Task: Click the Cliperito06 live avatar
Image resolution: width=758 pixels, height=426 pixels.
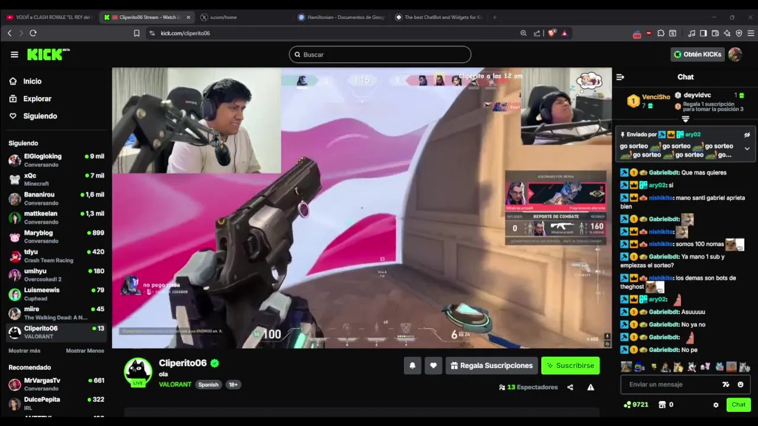Action: point(137,372)
